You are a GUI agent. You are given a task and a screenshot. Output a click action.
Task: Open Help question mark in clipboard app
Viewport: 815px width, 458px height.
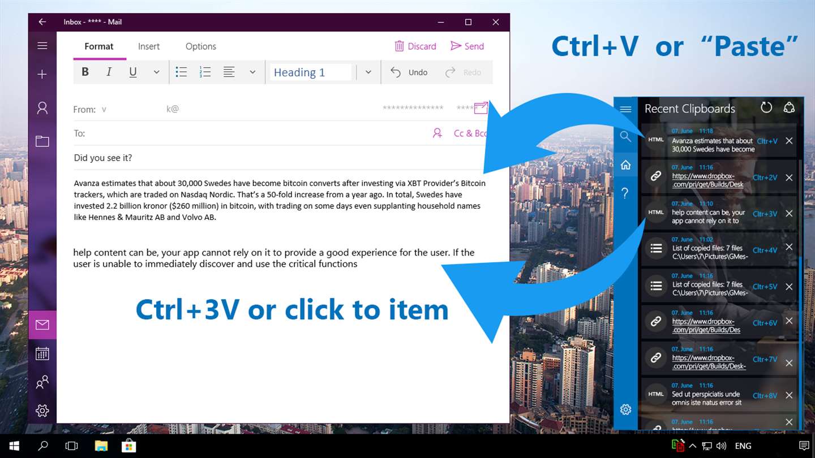coord(625,193)
